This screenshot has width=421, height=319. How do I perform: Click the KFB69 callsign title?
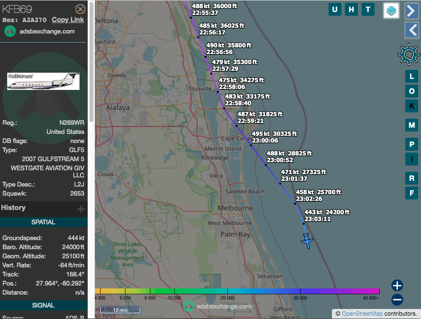pyautogui.click(x=17, y=10)
